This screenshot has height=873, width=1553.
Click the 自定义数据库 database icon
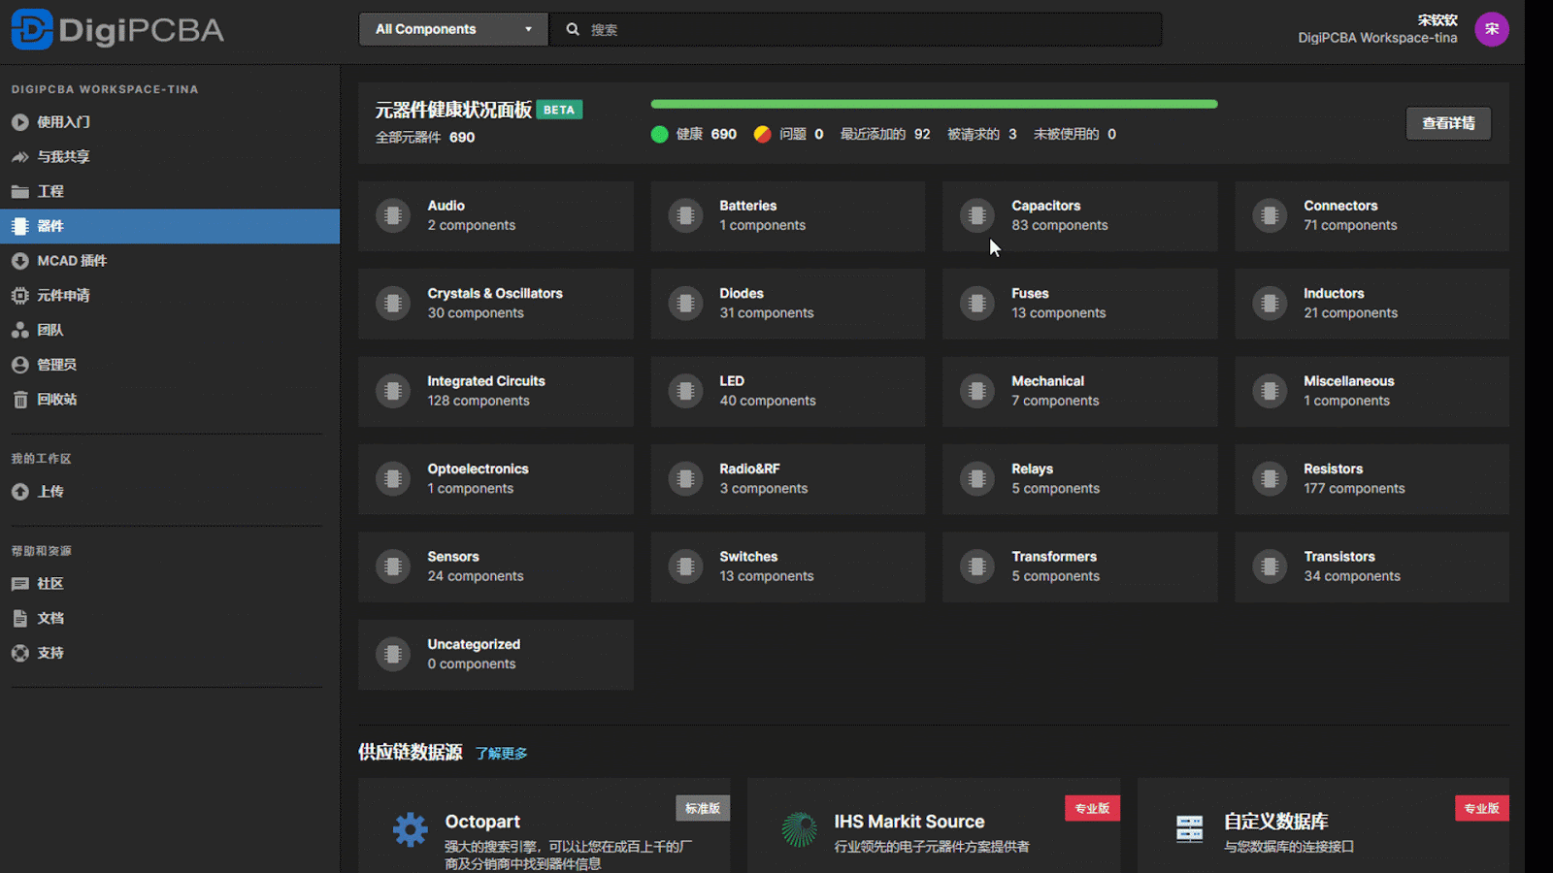pos(1189,829)
